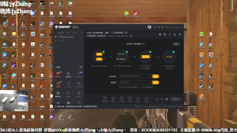Open the virtual avatar toolbox tool
The height and width of the screenshot is (133, 237).
tap(79, 85)
